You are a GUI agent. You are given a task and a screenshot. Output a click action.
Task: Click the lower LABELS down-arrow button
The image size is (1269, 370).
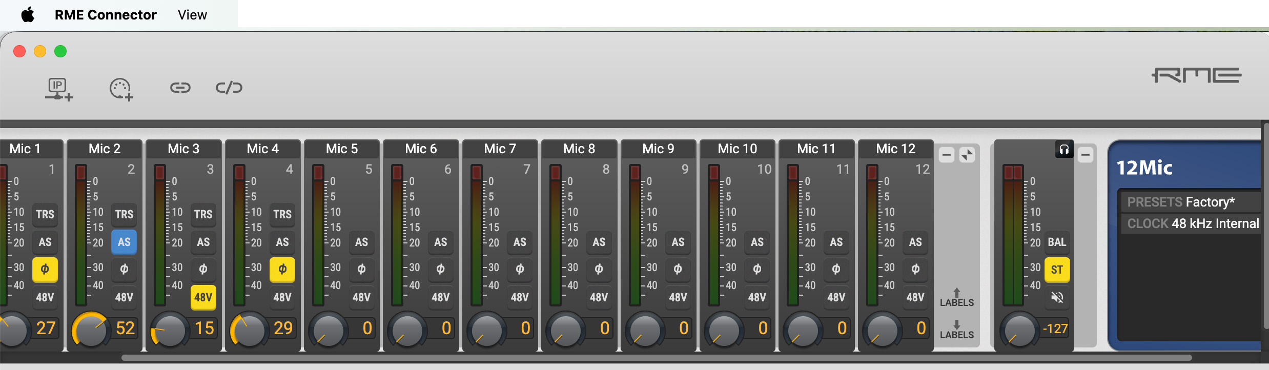(957, 330)
